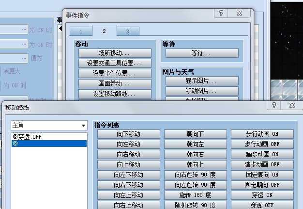
Task: Add 向右移动 command
Action: 129,154
